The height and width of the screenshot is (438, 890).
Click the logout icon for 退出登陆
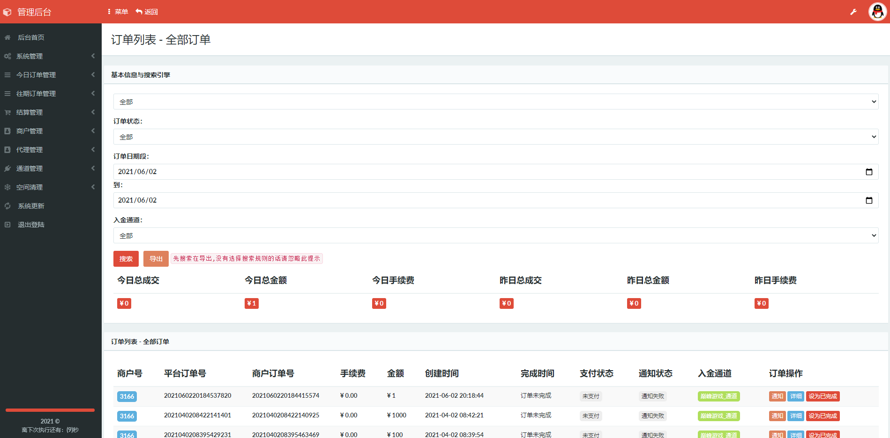[7, 225]
